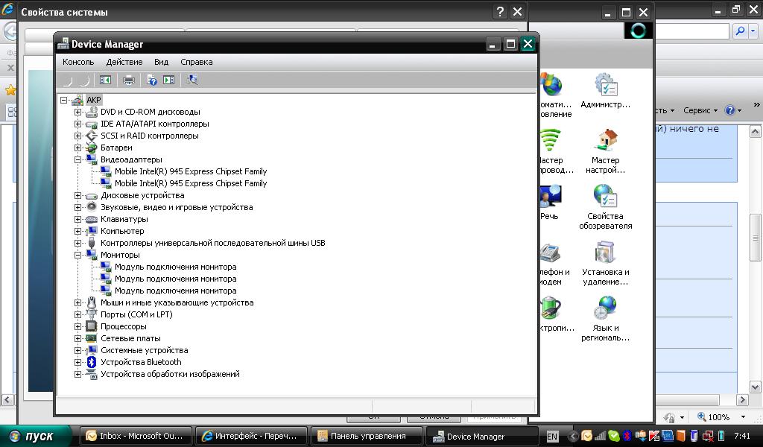Click Kaspersky icon in system tray
The image size is (763, 447).
(x=654, y=436)
